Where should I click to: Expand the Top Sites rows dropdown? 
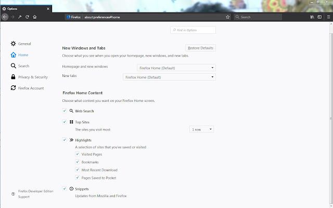[201, 129]
